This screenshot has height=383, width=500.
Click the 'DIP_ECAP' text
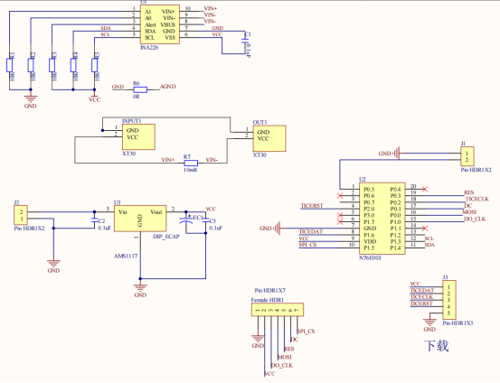pyautogui.click(x=166, y=237)
